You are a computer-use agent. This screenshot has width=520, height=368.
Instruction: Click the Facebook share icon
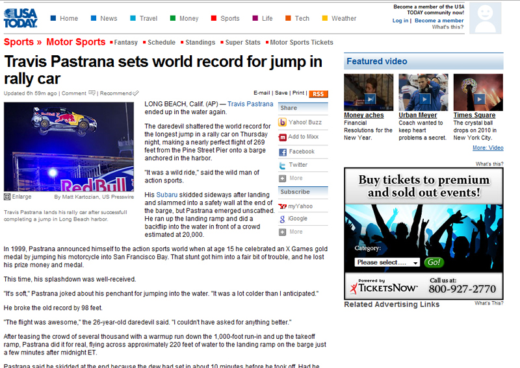coord(283,152)
